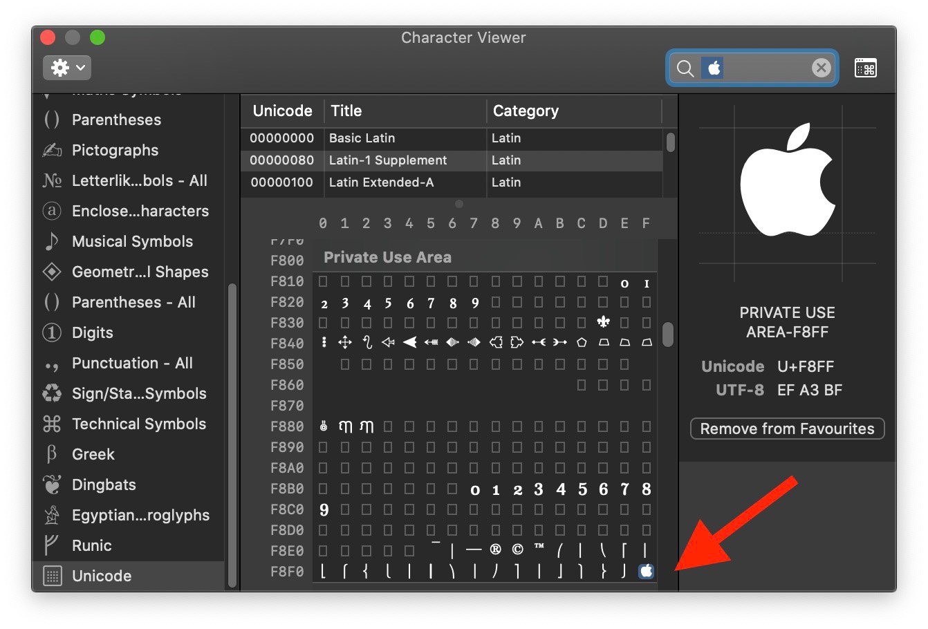Viewport: 928px width, 629px height.
Task: Select the Basic Latin block row
Action: click(452, 138)
